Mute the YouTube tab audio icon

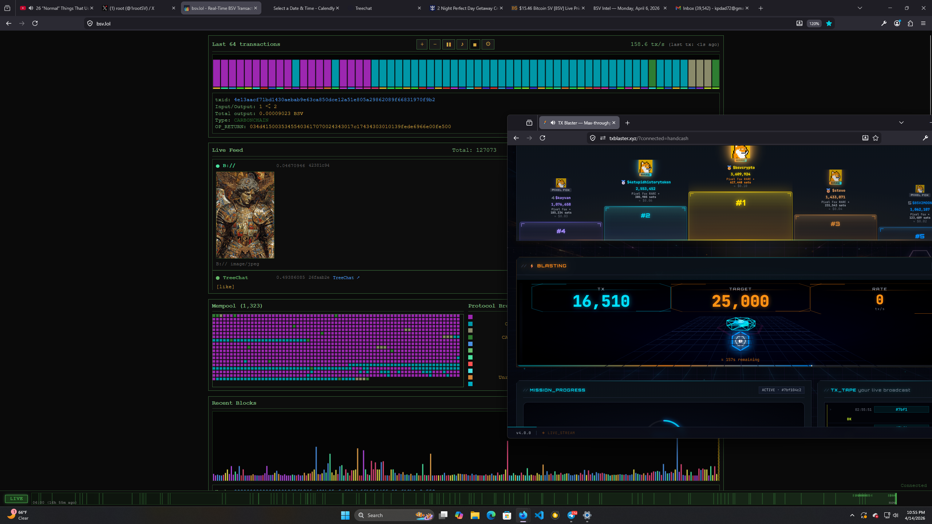31,8
